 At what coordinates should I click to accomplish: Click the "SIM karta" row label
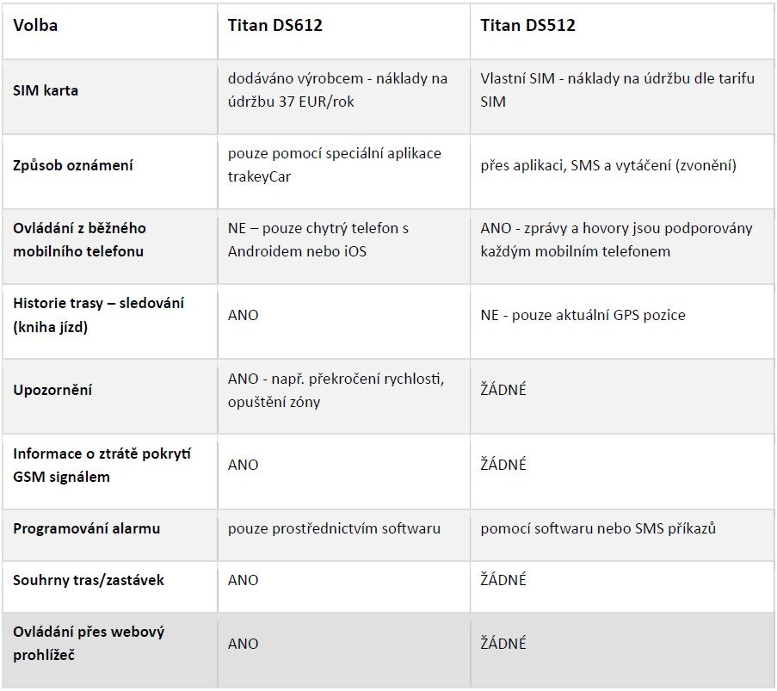(x=46, y=89)
